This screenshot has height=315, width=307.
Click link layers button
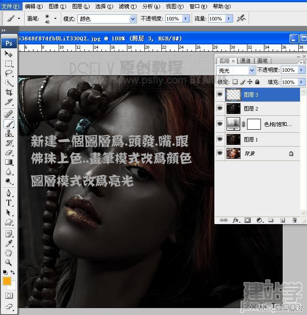(224, 220)
